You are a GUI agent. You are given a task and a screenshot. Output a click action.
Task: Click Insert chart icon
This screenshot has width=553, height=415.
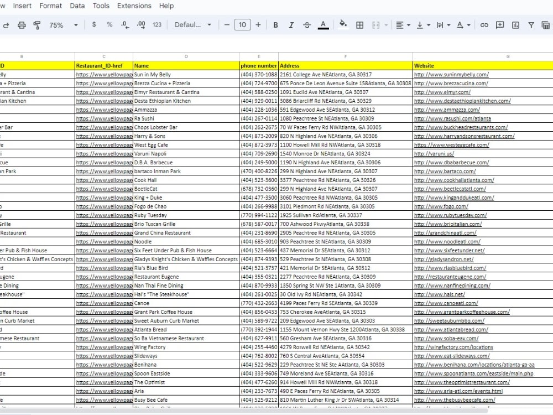pyautogui.click(x=515, y=25)
